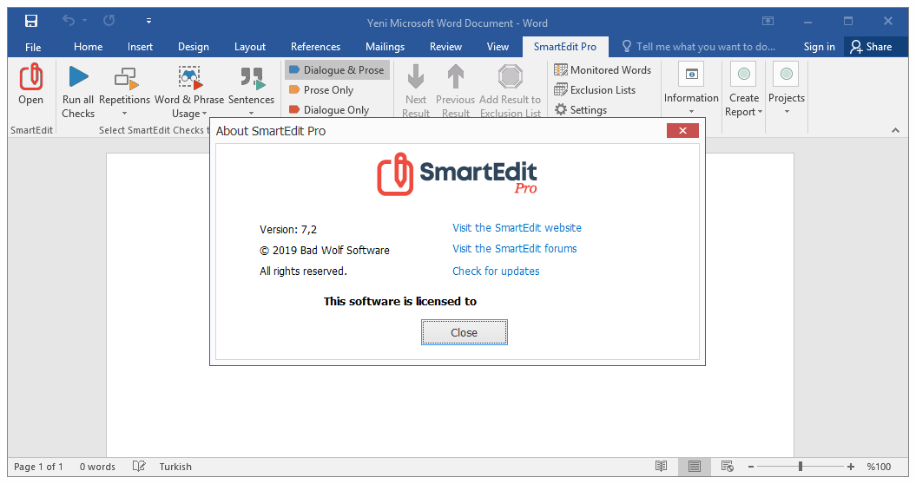The height and width of the screenshot is (484, 916).
Task: Collapse the ribbon with chevron
Action: point(895,130)
